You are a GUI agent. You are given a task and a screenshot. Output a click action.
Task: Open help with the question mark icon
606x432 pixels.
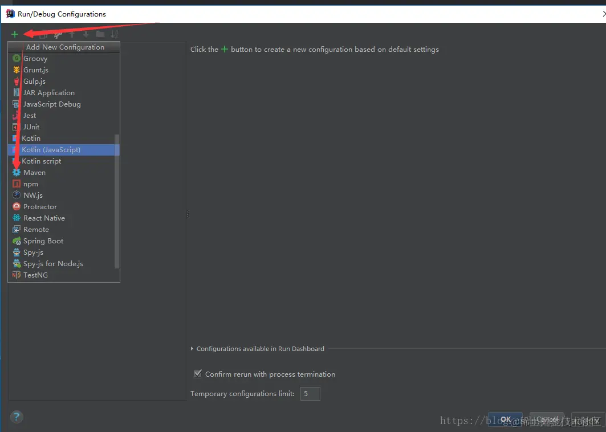pos(16,417)
